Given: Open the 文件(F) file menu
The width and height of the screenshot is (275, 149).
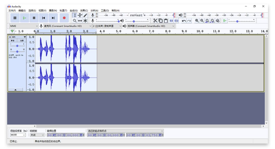Looking at the screenshot, I should [12, 10].
